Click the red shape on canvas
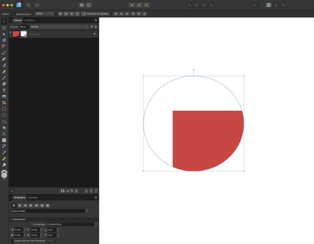The image size is (314, 244). click(207, 140)
